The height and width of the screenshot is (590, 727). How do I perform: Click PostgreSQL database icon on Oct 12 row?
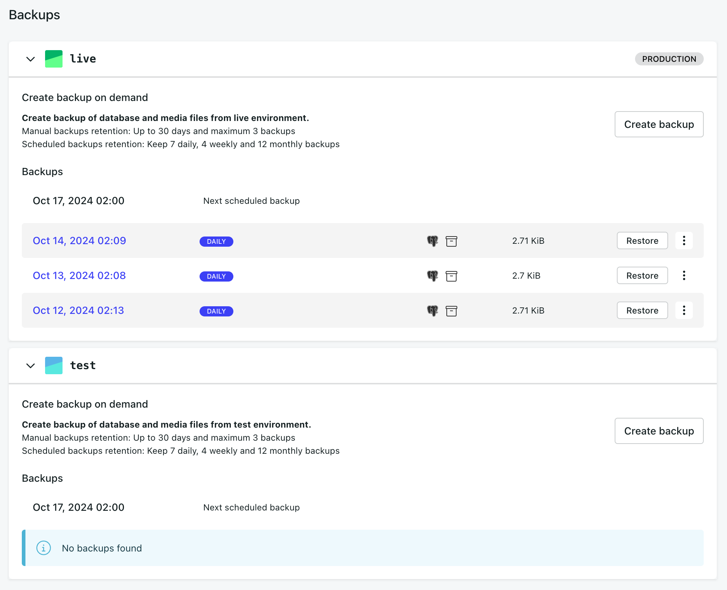pyautogui.click(x=433, y=311)
